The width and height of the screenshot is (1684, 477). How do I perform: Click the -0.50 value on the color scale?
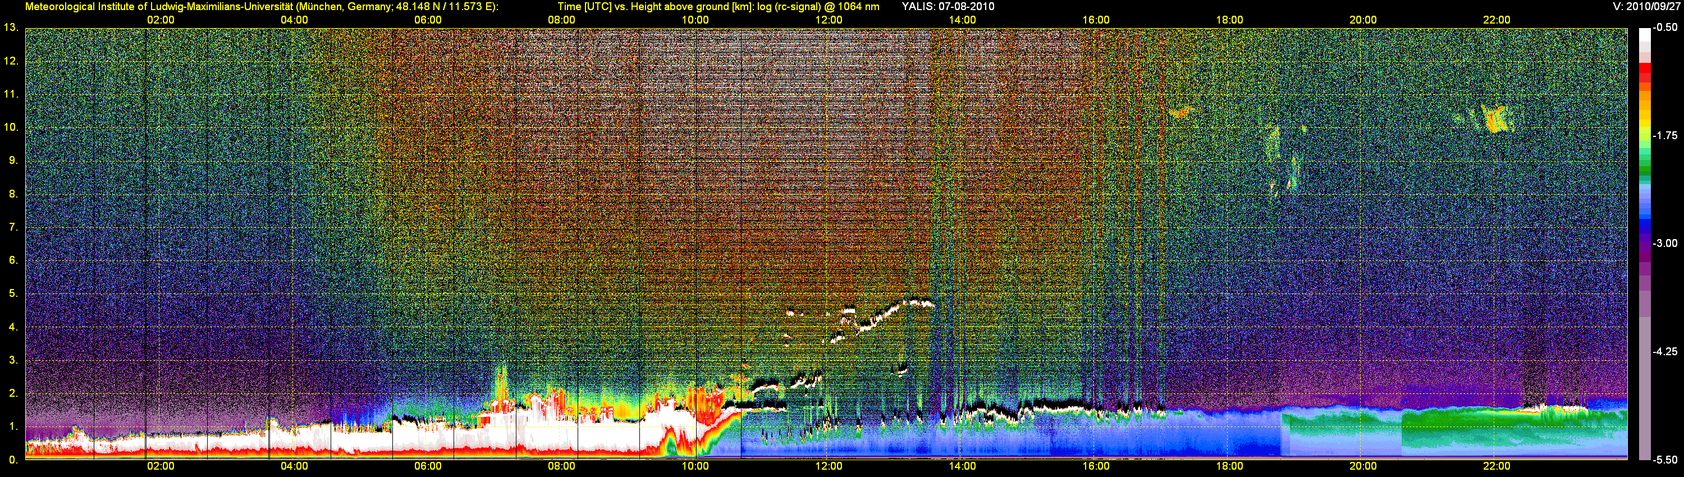tap(1665, 27)
